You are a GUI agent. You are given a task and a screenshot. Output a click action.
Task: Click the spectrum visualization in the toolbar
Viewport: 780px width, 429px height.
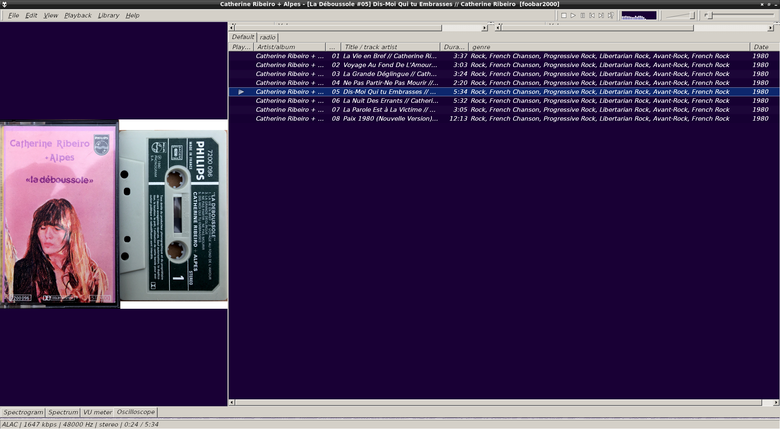[x=639, y=15]
